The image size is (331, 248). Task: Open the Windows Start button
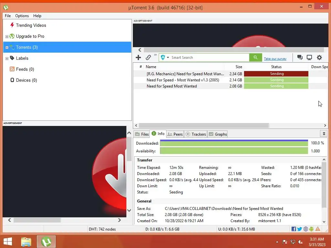(8, 242)
